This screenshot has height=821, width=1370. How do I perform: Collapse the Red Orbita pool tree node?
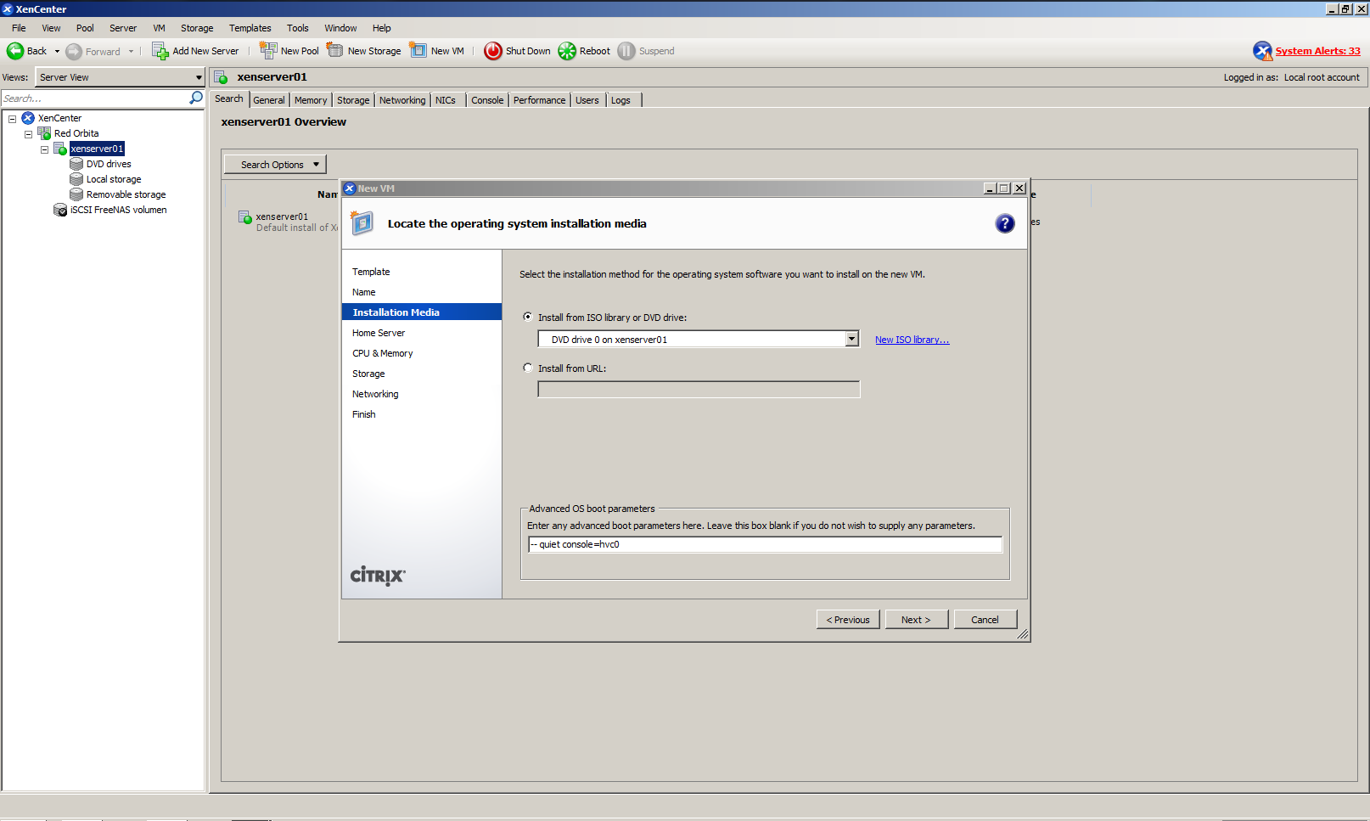(28, 134)
